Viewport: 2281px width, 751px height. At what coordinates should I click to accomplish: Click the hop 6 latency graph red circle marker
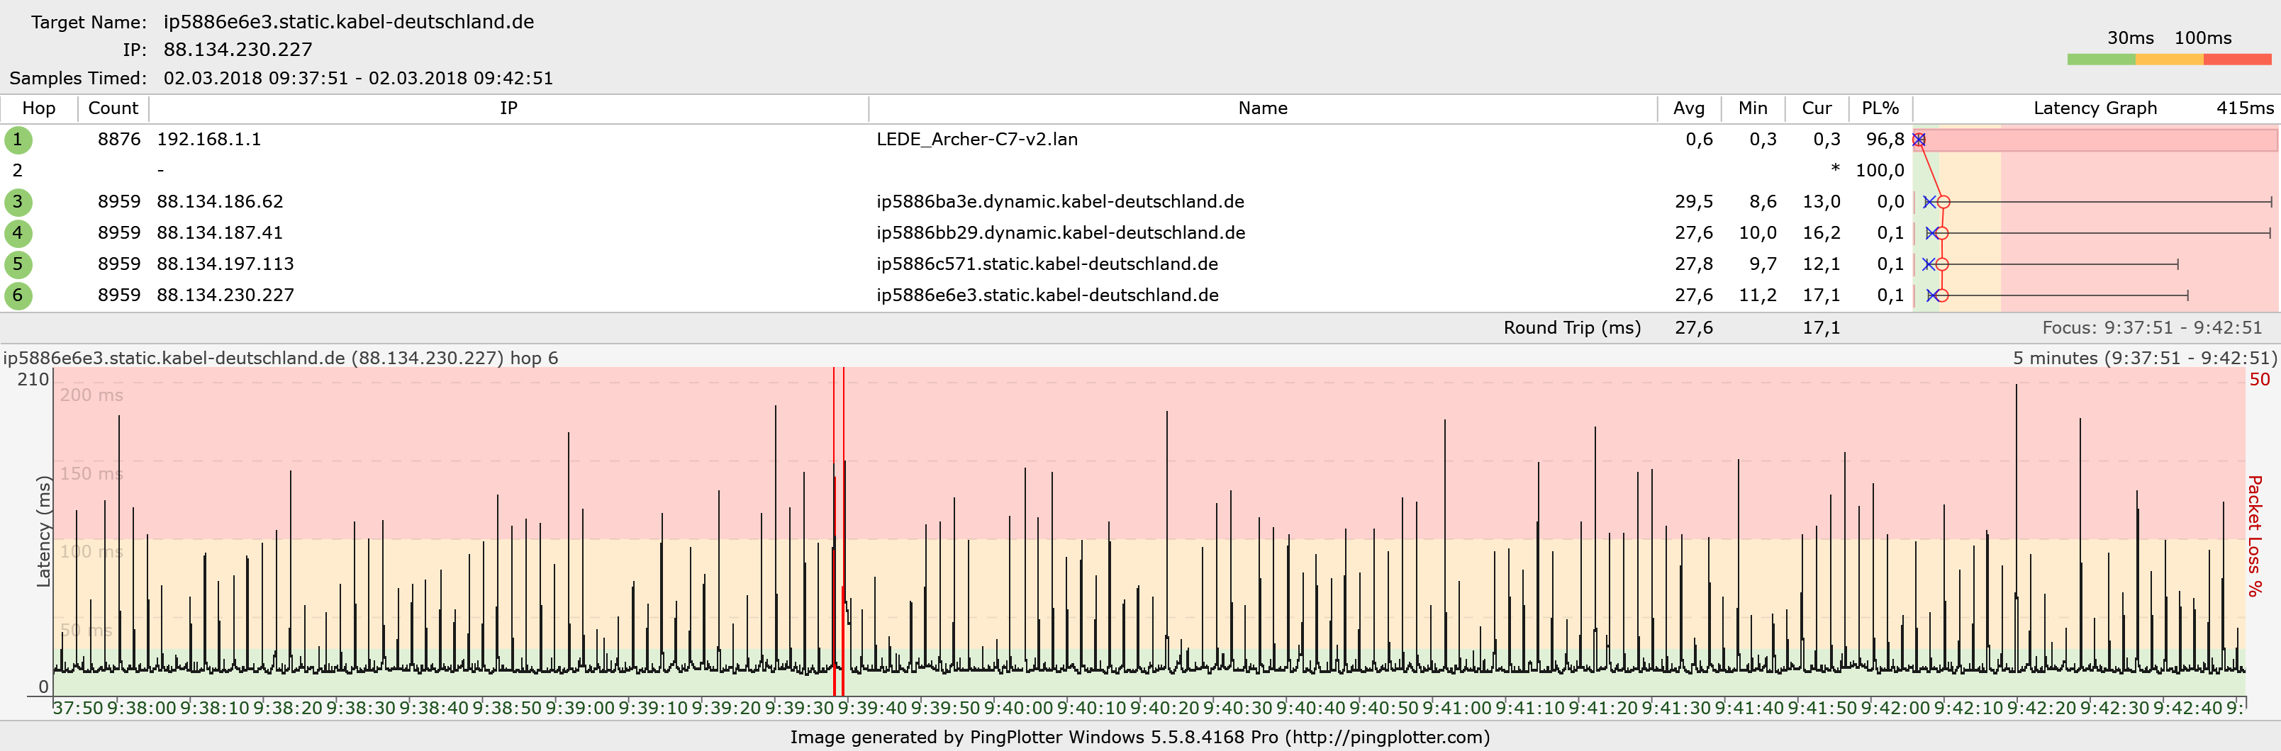[1941, 295]
